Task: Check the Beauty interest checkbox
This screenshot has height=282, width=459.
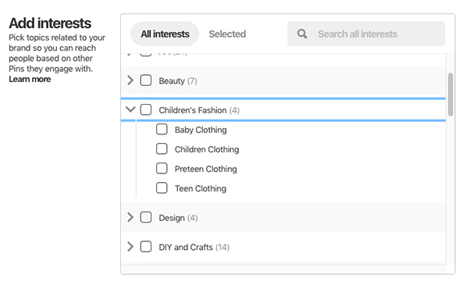Action: point(146,80)
